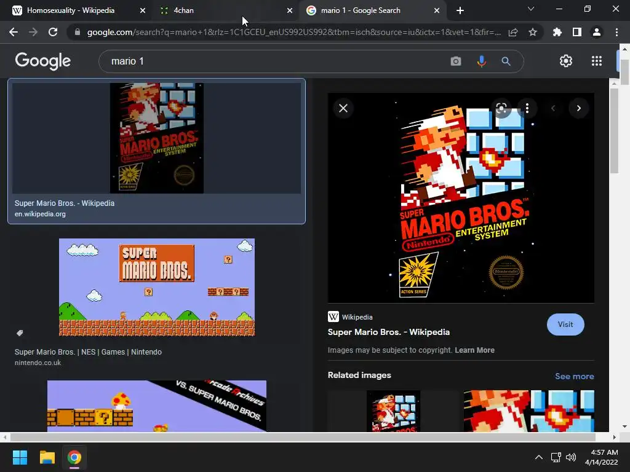Click the horizontal scrollbar at the bottom
This screenshot has width=630, height=472.
point(302,437)
